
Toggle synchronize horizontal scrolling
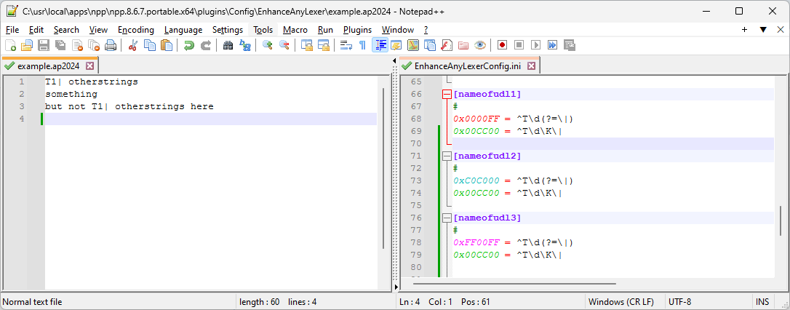[x=323, y=45]
